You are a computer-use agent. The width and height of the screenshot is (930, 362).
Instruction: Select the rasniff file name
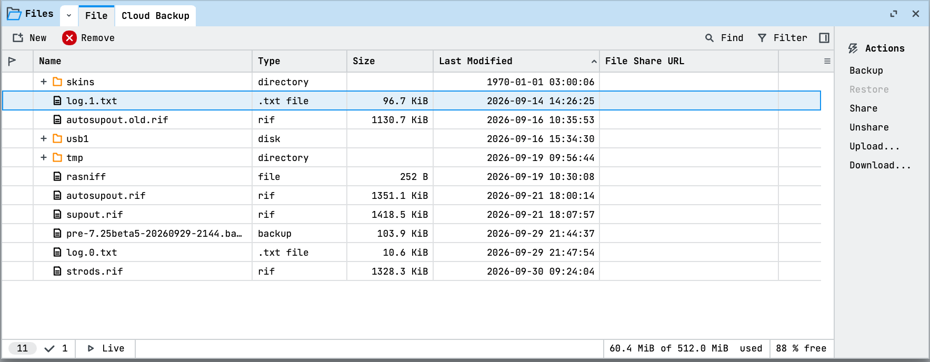[x=86, y=177]
